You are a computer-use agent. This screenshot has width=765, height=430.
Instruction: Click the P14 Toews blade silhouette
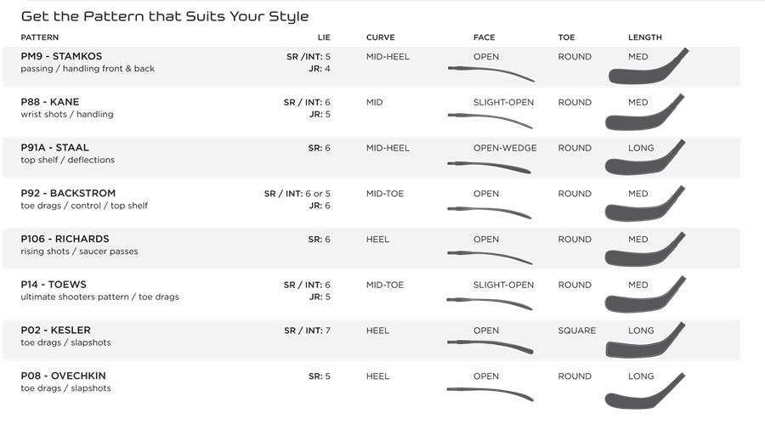[645, 294]
